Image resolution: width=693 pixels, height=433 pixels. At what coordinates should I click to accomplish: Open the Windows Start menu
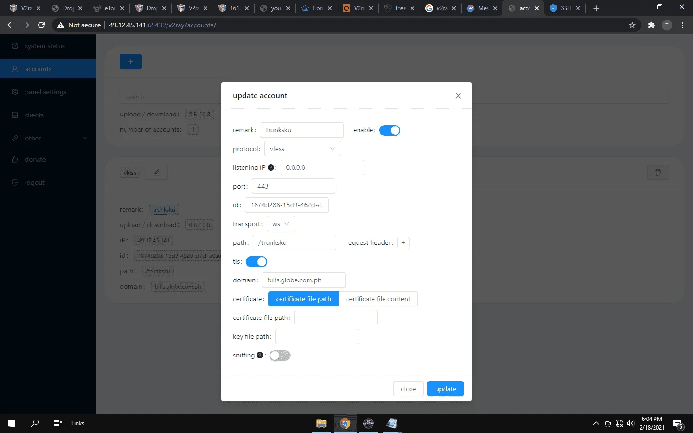12,423
